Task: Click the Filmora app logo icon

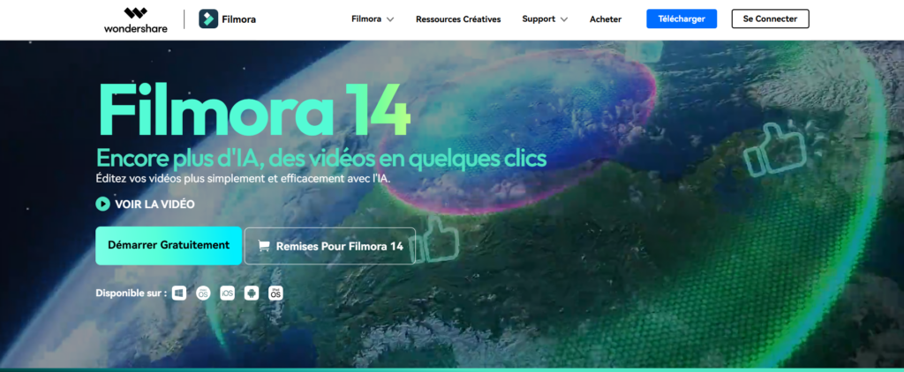Action: click(x=209, y=19)
